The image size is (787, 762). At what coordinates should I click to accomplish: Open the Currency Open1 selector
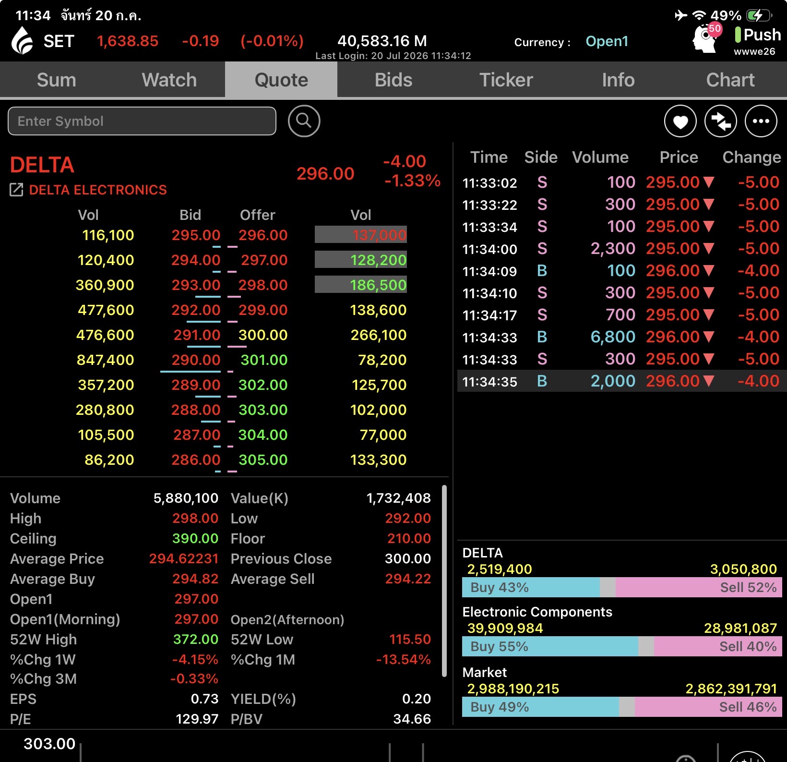click(x=607, y=41)
